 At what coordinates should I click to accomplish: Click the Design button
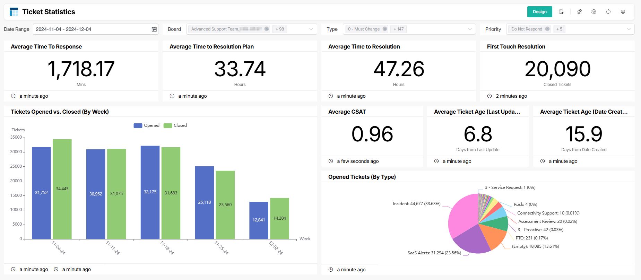[x=539, y=12]
